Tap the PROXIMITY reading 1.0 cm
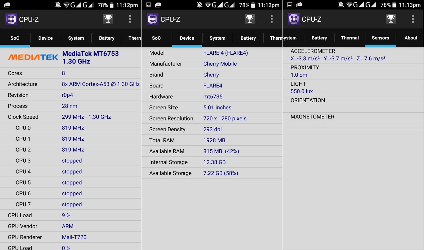This screenshot has width=424, height=250. pyautogui.click(x=299, y=75)
